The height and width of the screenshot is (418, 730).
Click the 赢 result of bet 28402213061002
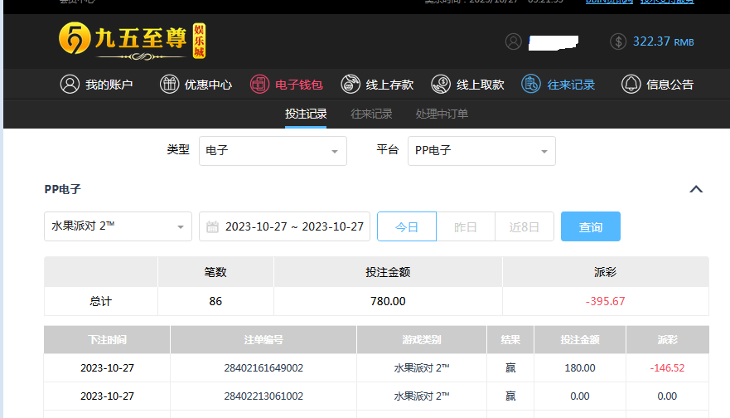tap(510, 396)
